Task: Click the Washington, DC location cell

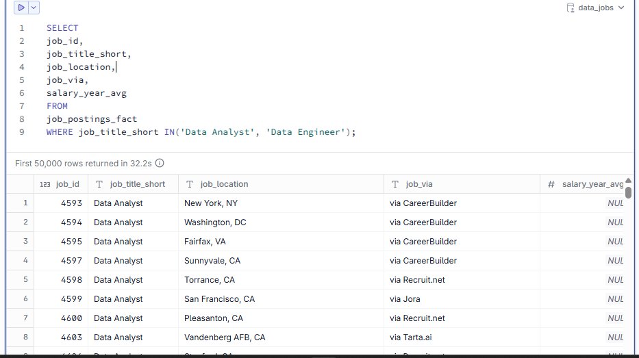Action: coord(281,222)
